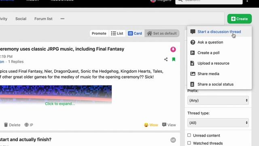Enable Unread content checkbox
Image resolution: width=259 pixels, height=146 pixels.
click(189, 135)
